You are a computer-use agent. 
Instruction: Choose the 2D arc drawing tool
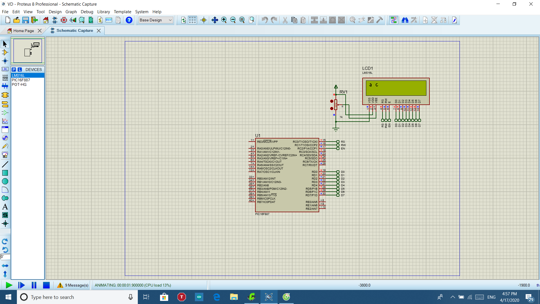tap(5, 190)
